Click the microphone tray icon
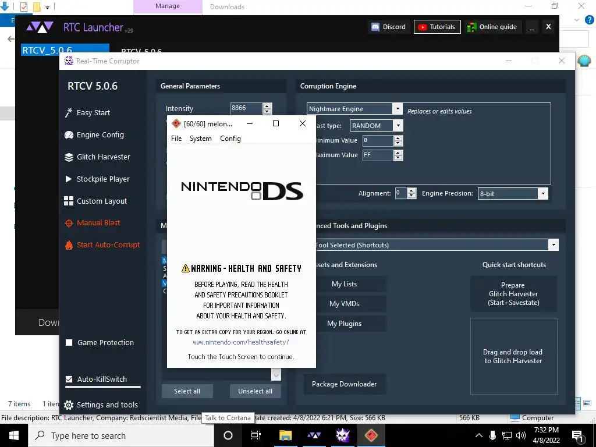This screenshot has width=596, height=447. pos(492,435)
